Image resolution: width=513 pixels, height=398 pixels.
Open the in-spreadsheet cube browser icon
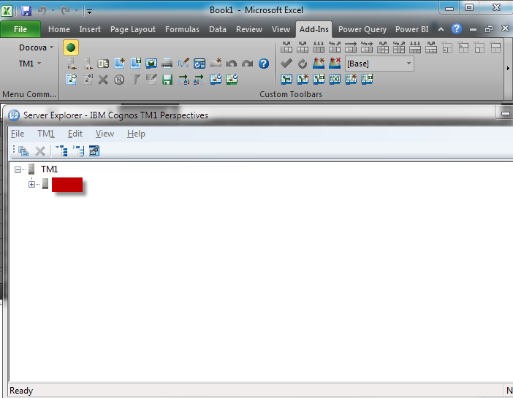coord(151,63)
